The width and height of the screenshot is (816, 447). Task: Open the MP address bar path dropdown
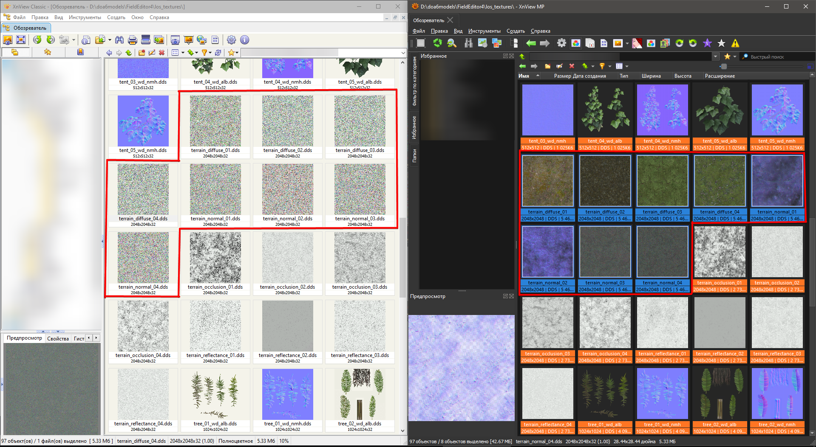pyautogui.click(x=716, y=56)
